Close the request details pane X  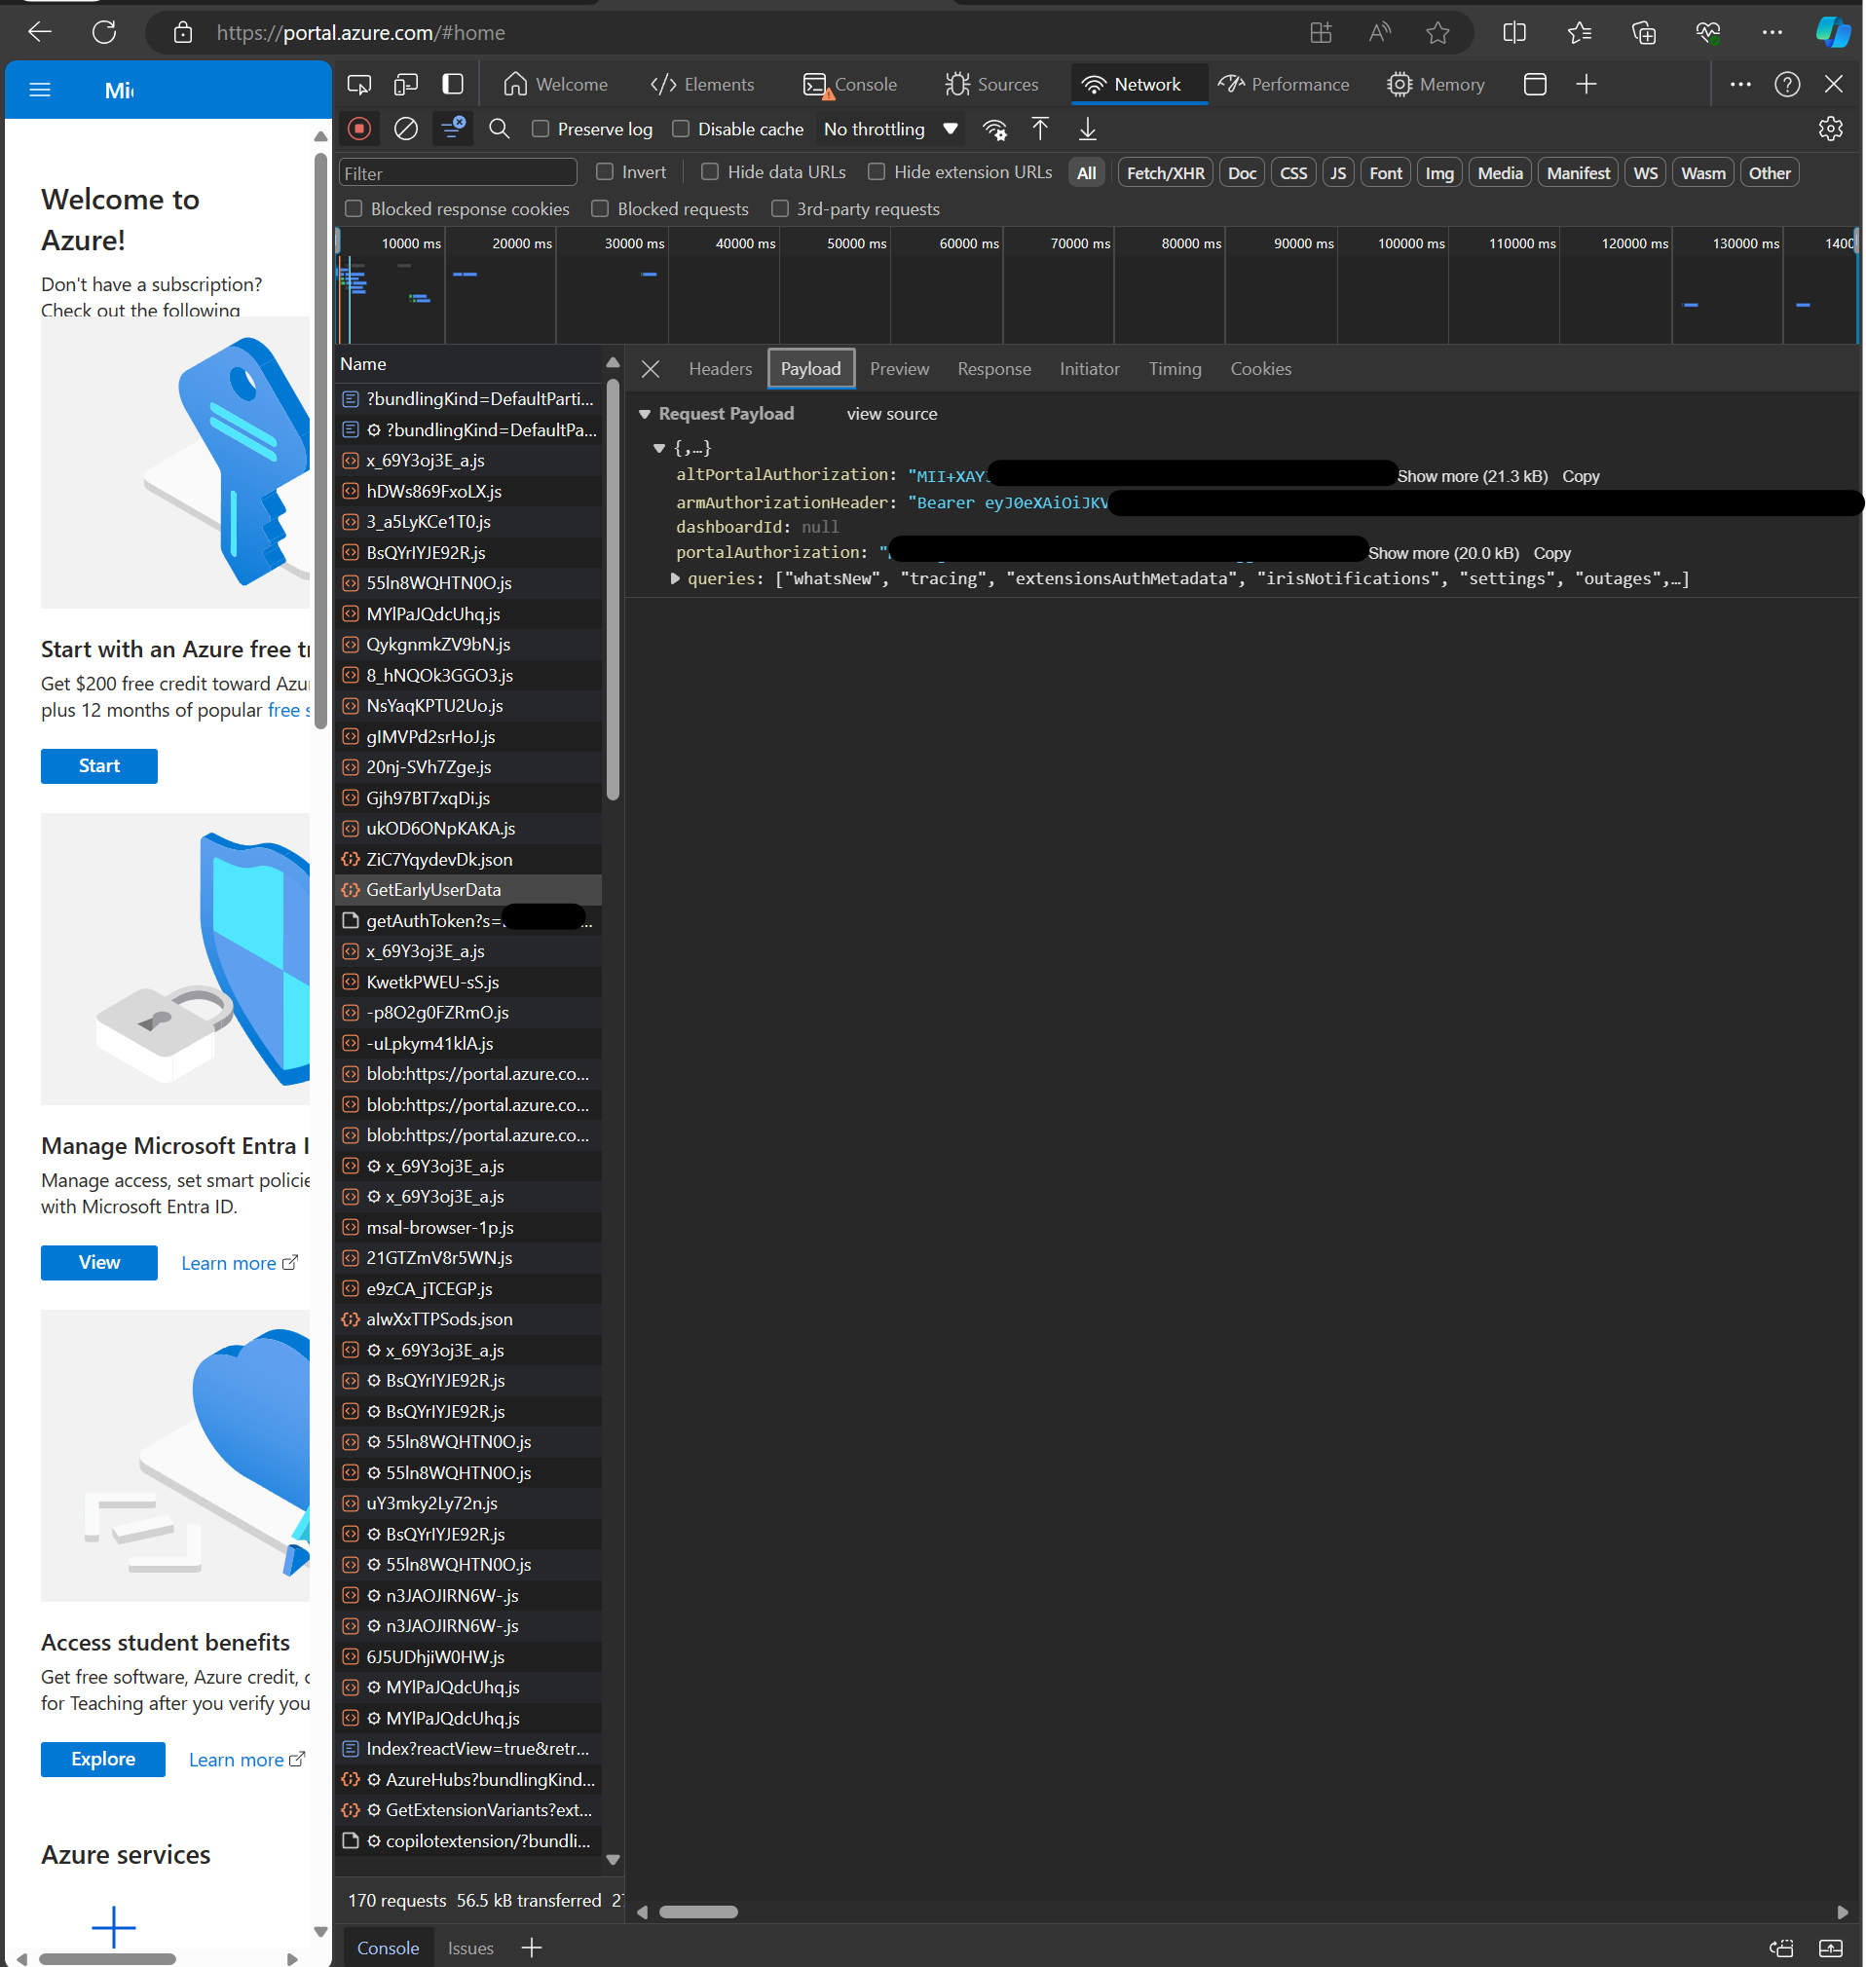651,369
